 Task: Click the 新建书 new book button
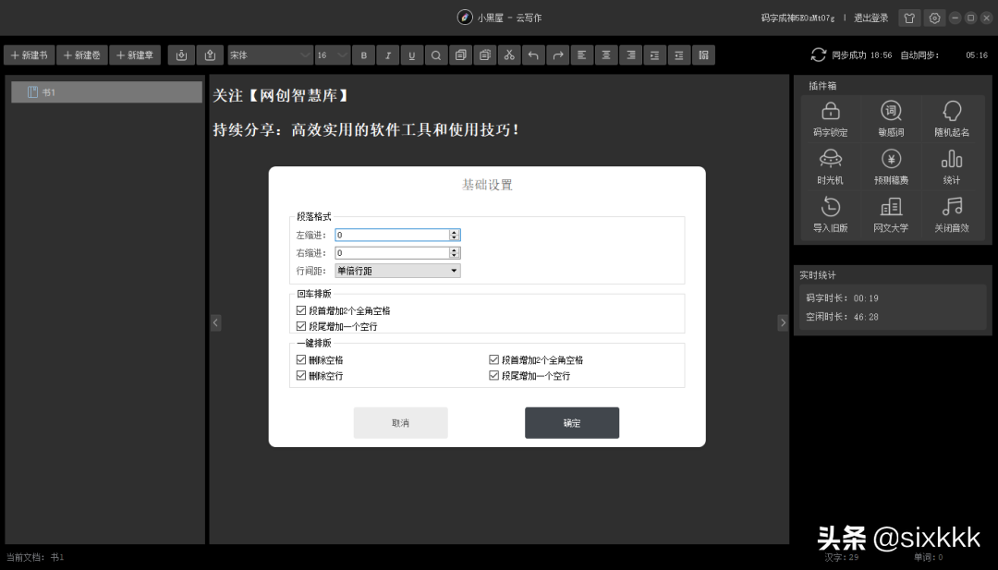pyautogui.click(x=30, y=55)
